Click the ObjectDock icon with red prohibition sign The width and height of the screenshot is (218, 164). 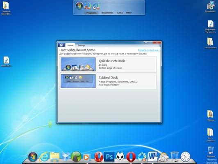pyautogui.click(x=88, y=6)
